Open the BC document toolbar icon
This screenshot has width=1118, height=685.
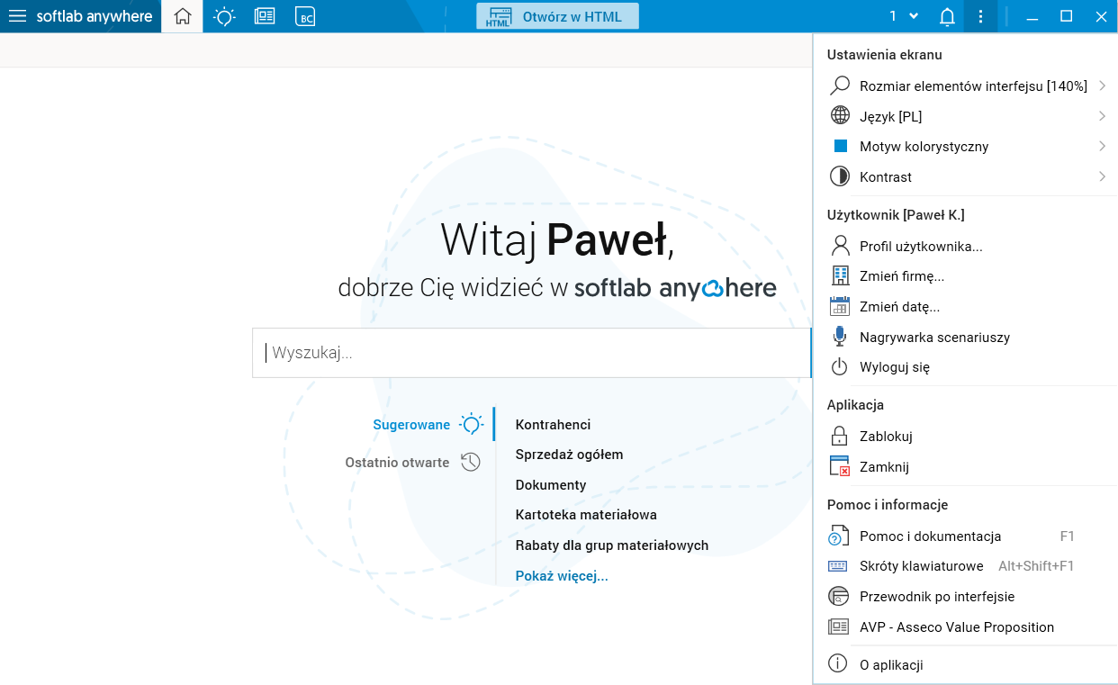pyautogui.click(x=305, y=16)
